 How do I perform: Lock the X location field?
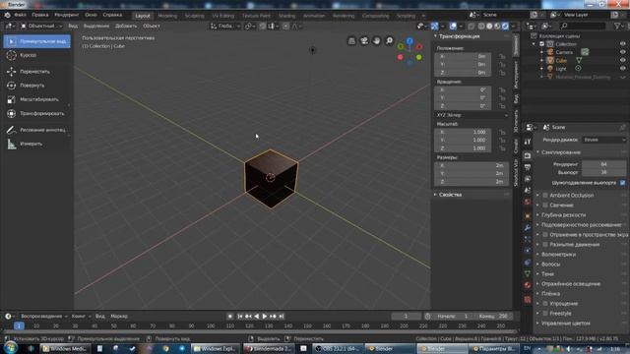(502, 57)
